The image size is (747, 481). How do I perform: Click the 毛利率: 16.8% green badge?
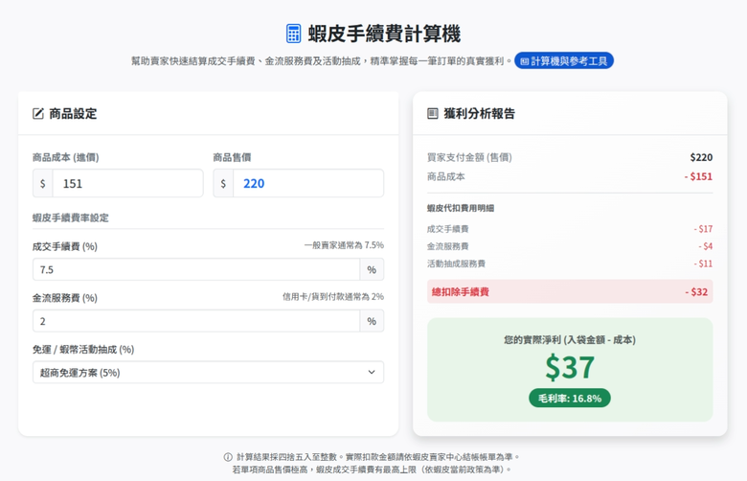(x=570, y=398)
